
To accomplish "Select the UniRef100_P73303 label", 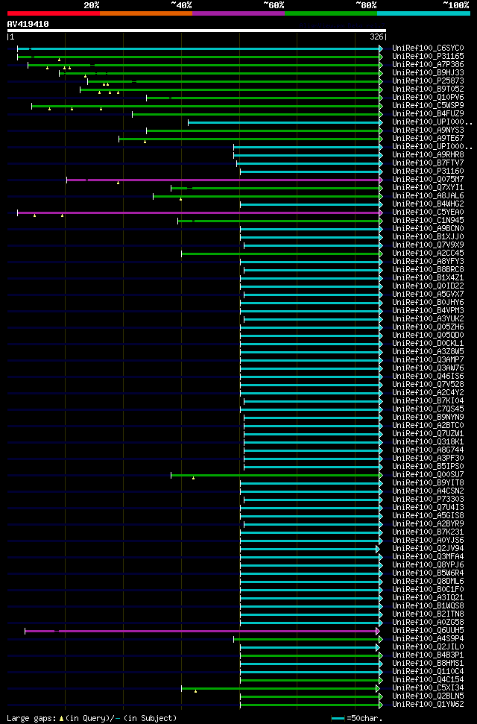I will click(x=428, y=499).
